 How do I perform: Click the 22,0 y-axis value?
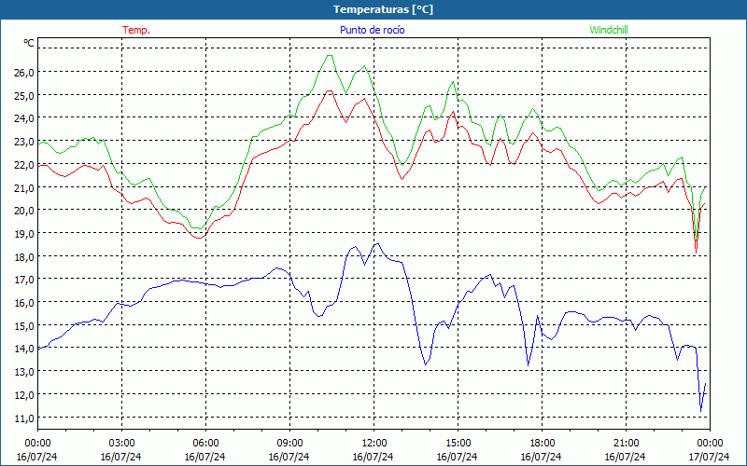[24, 165]
